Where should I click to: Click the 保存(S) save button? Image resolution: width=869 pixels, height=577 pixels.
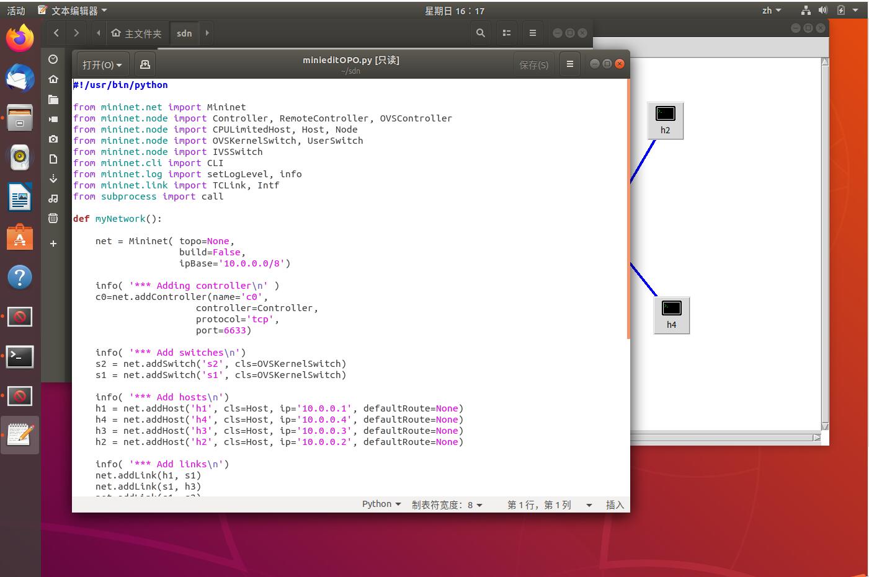pyautogui.click(x=533, y=65)
